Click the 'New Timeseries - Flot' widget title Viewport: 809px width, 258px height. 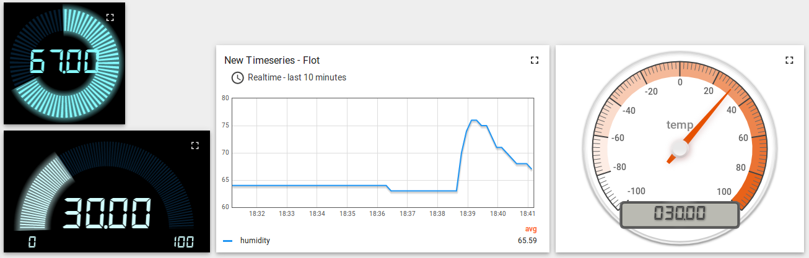pos(272,60)
